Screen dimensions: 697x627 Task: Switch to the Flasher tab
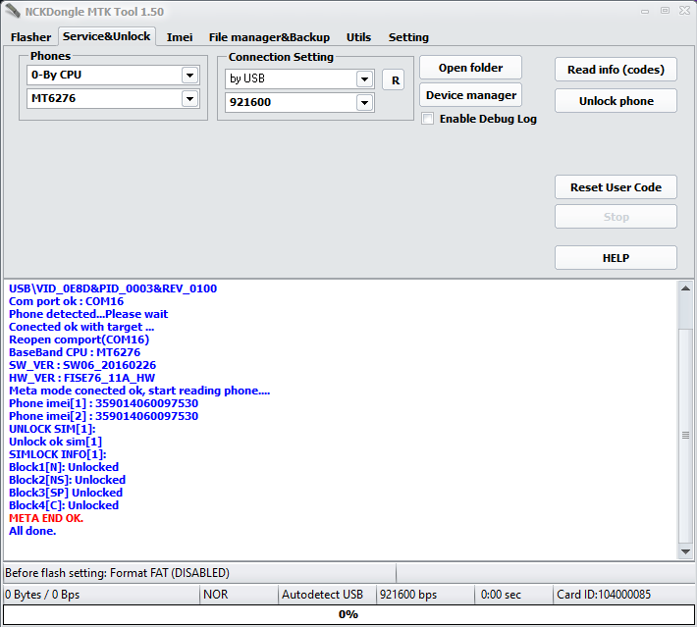point(30,37)
